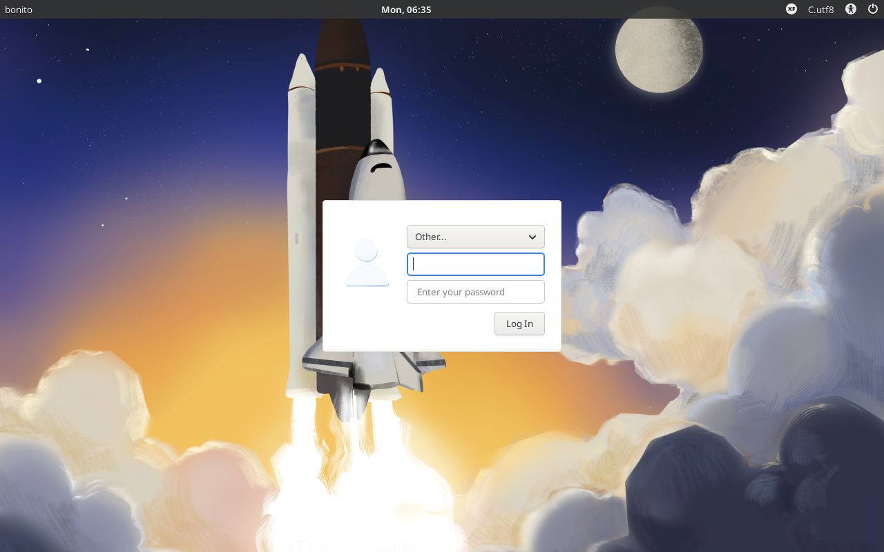
Task: Click the Enter your password field
Action: [476, 292]
